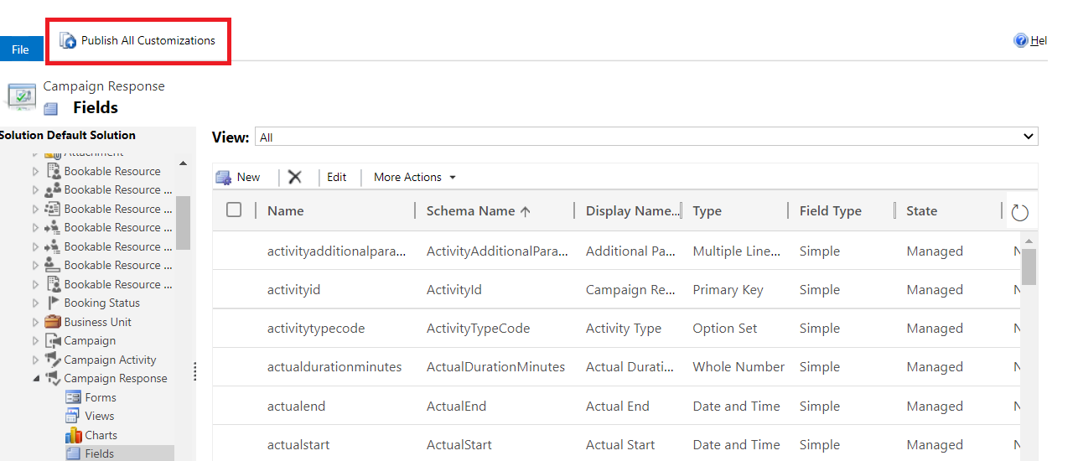1078x461 pixels.
Task: Click the Campaign Response tree icon
Action: pyautogui.click(x=53, y=379)
